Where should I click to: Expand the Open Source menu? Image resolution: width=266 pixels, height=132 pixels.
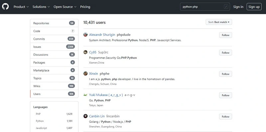tap(65, 7)
